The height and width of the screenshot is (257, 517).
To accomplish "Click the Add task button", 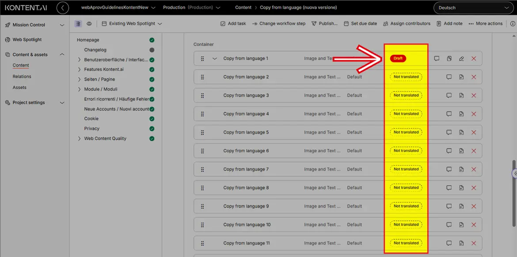I will pos(233,24).
